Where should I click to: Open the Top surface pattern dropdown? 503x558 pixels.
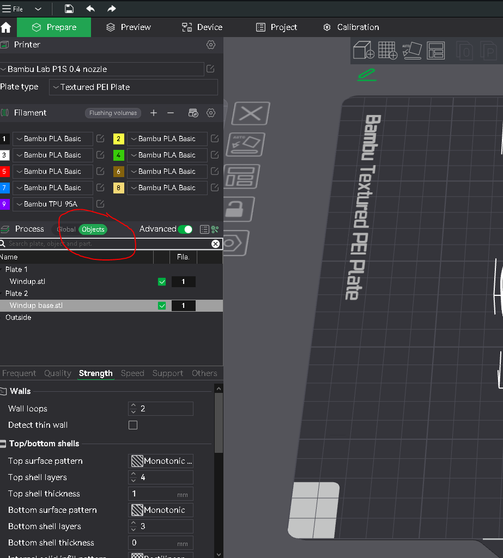point(161,461)
